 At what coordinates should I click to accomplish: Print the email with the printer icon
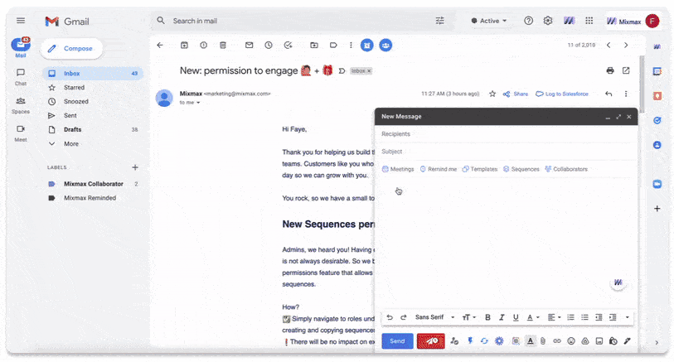coord(610,70)
